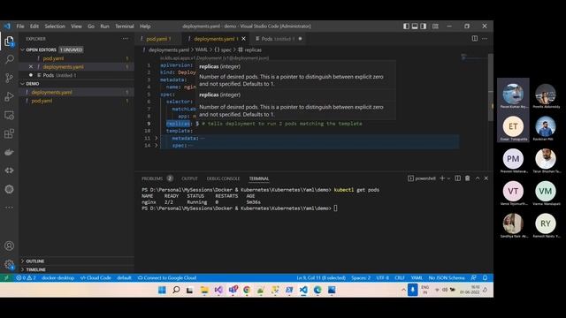The image size is (566, 318).
Task: Open the Selection menu
Action: click(55, 26)
